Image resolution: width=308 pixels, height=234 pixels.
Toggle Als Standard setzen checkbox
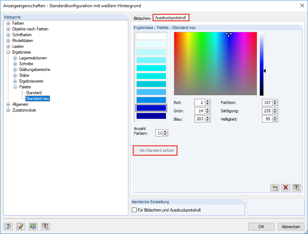[x=136, y=151]
